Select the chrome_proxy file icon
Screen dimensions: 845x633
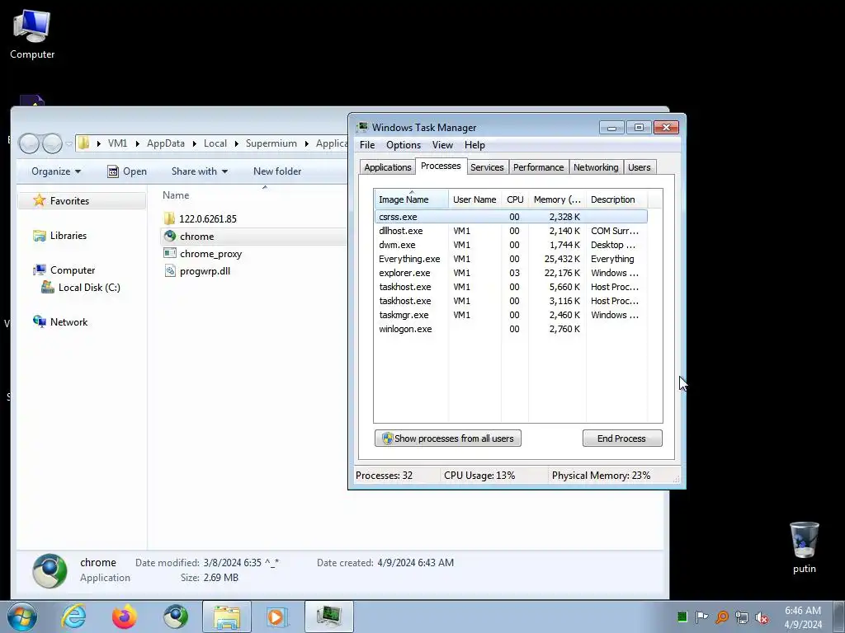(170, 253)
